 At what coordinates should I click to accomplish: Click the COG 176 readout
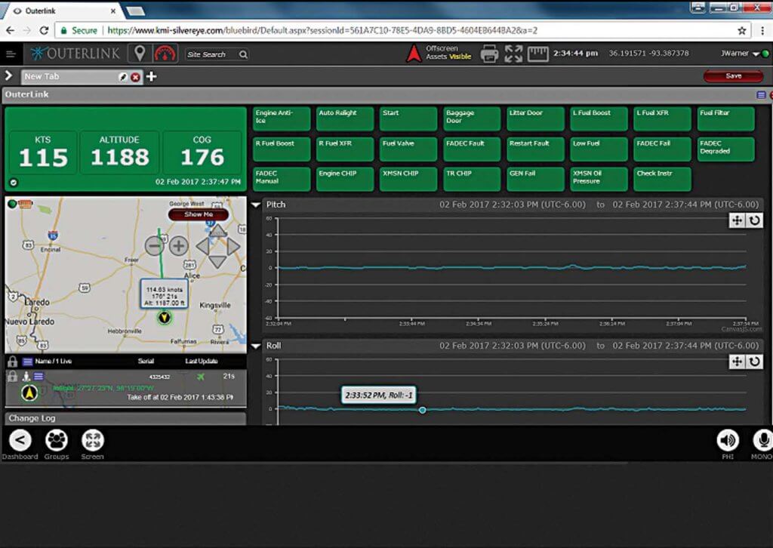point(202,152)
